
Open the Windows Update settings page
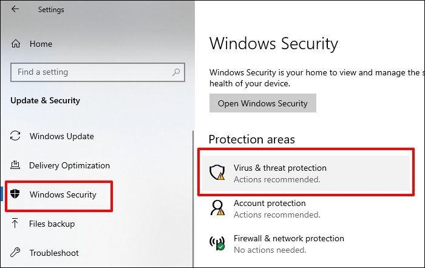point(61,136)
